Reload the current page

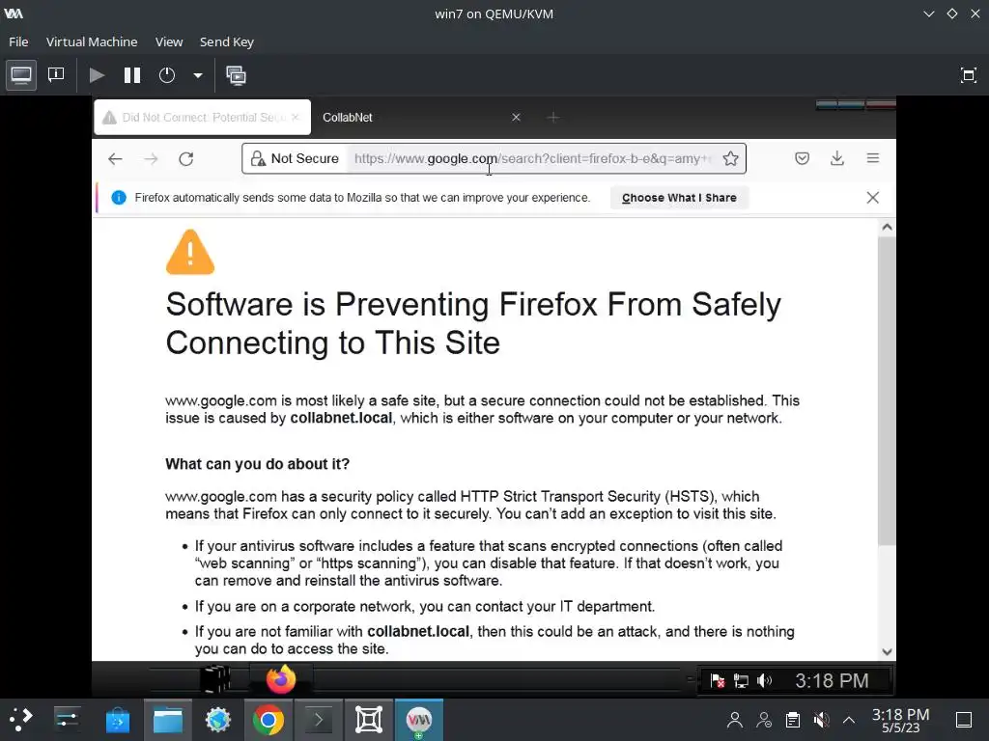tap(186, 159)
